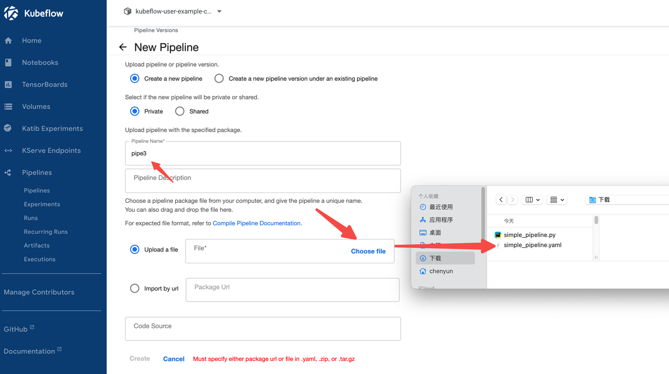Click the Cancel button

(174, 359)
